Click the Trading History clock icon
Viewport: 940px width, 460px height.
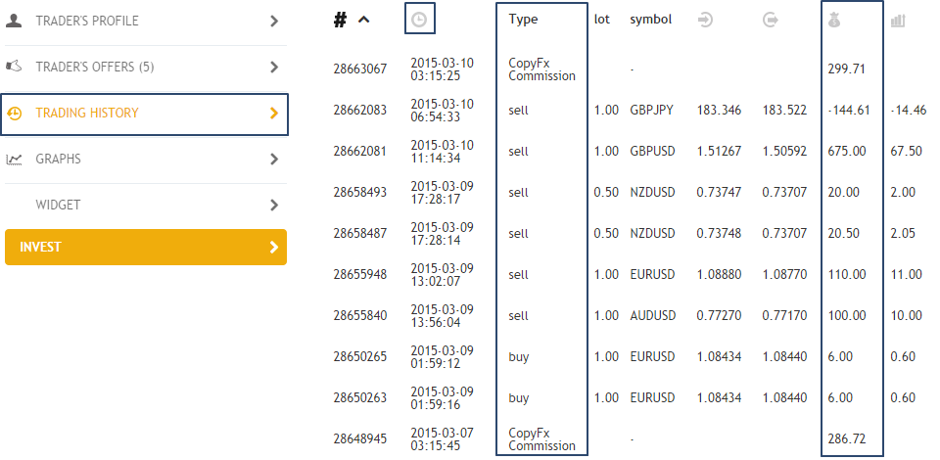click(x=14, y=114)
